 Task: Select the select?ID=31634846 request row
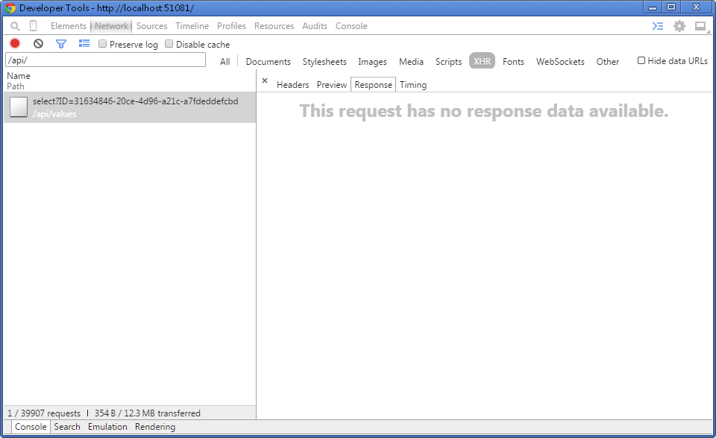point(130,107)
